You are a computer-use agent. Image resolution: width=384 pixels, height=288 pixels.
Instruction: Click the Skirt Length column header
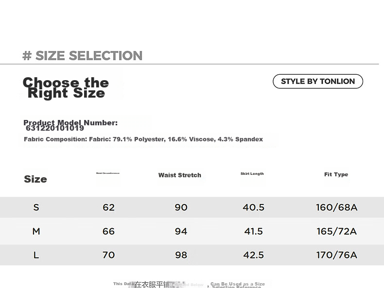click(x=252, y=174)
